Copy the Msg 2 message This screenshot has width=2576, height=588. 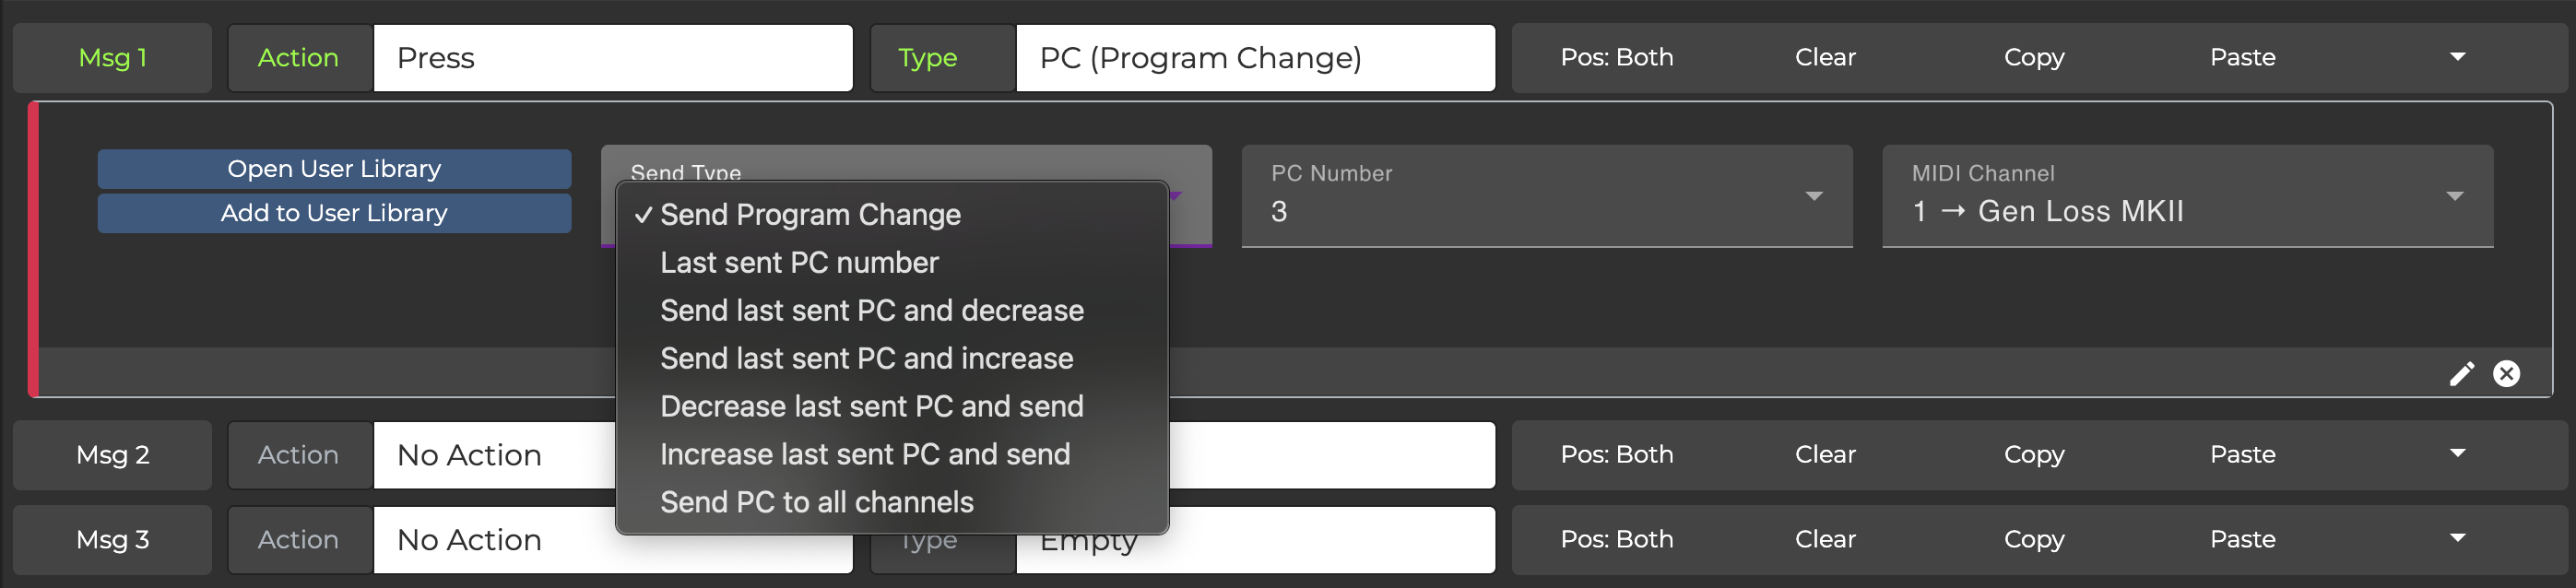[2033, 454]
